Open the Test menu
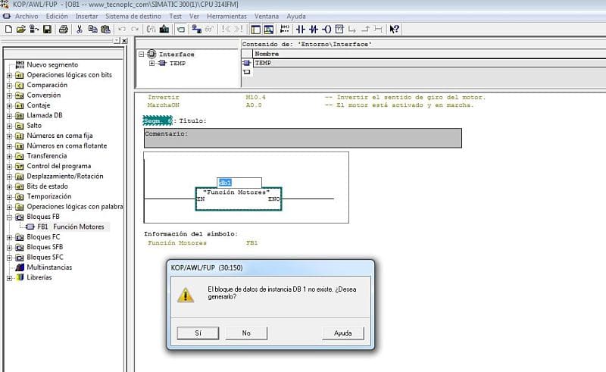Screen dimensions: 606x372 coord(175,16)
